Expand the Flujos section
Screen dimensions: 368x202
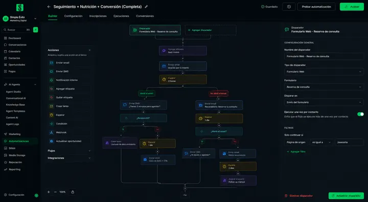[69, 151]
